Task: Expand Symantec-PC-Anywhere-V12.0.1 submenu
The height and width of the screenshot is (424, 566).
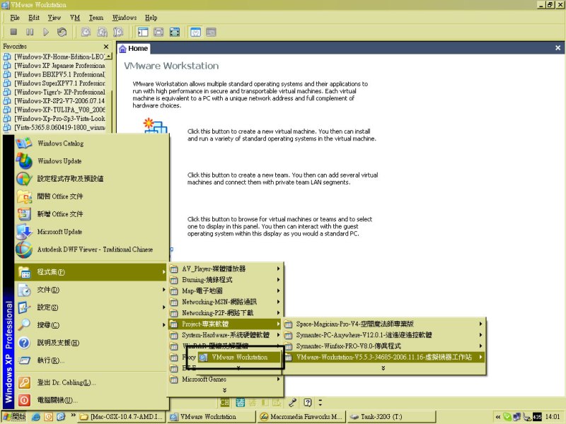Action: (384, 335)
